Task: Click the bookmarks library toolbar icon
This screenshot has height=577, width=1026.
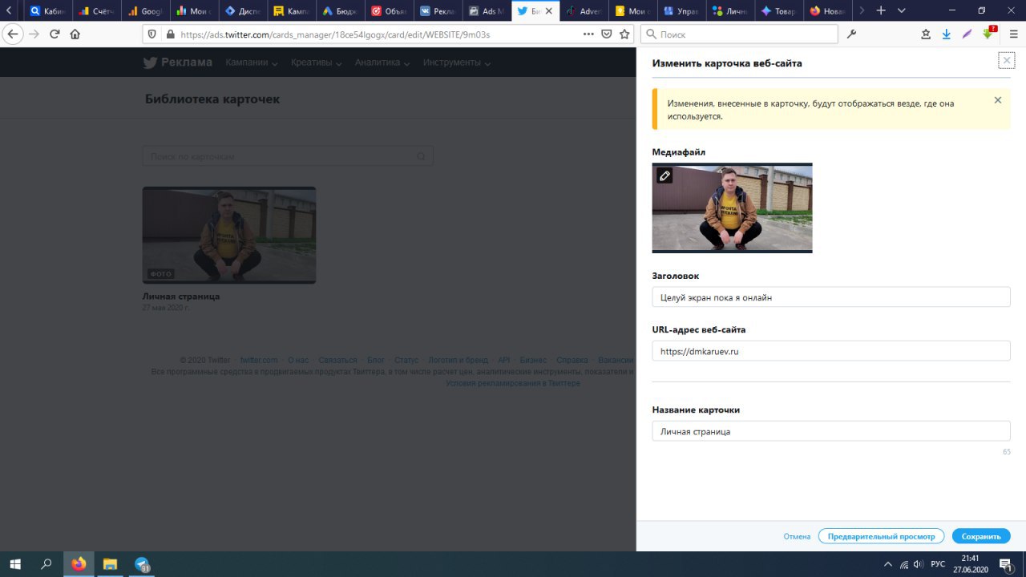Action: [x=926, y=34]
